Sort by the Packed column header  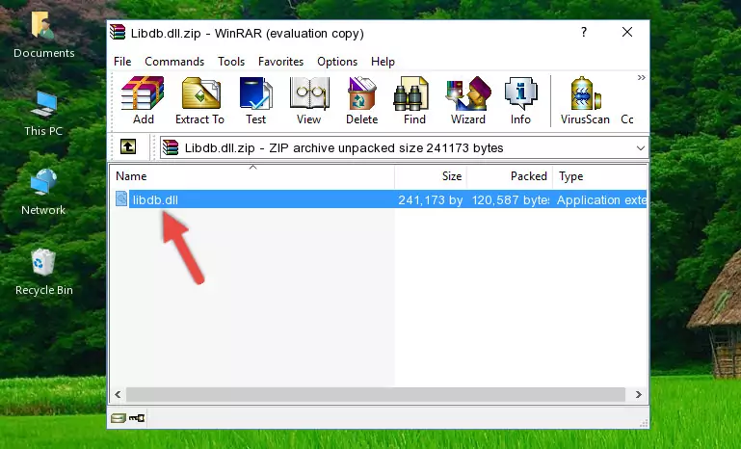[510, 176]
